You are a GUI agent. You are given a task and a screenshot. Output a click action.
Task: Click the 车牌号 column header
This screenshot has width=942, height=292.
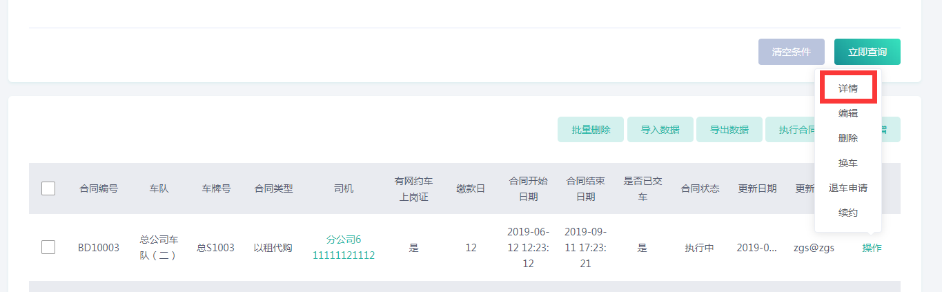216,188
